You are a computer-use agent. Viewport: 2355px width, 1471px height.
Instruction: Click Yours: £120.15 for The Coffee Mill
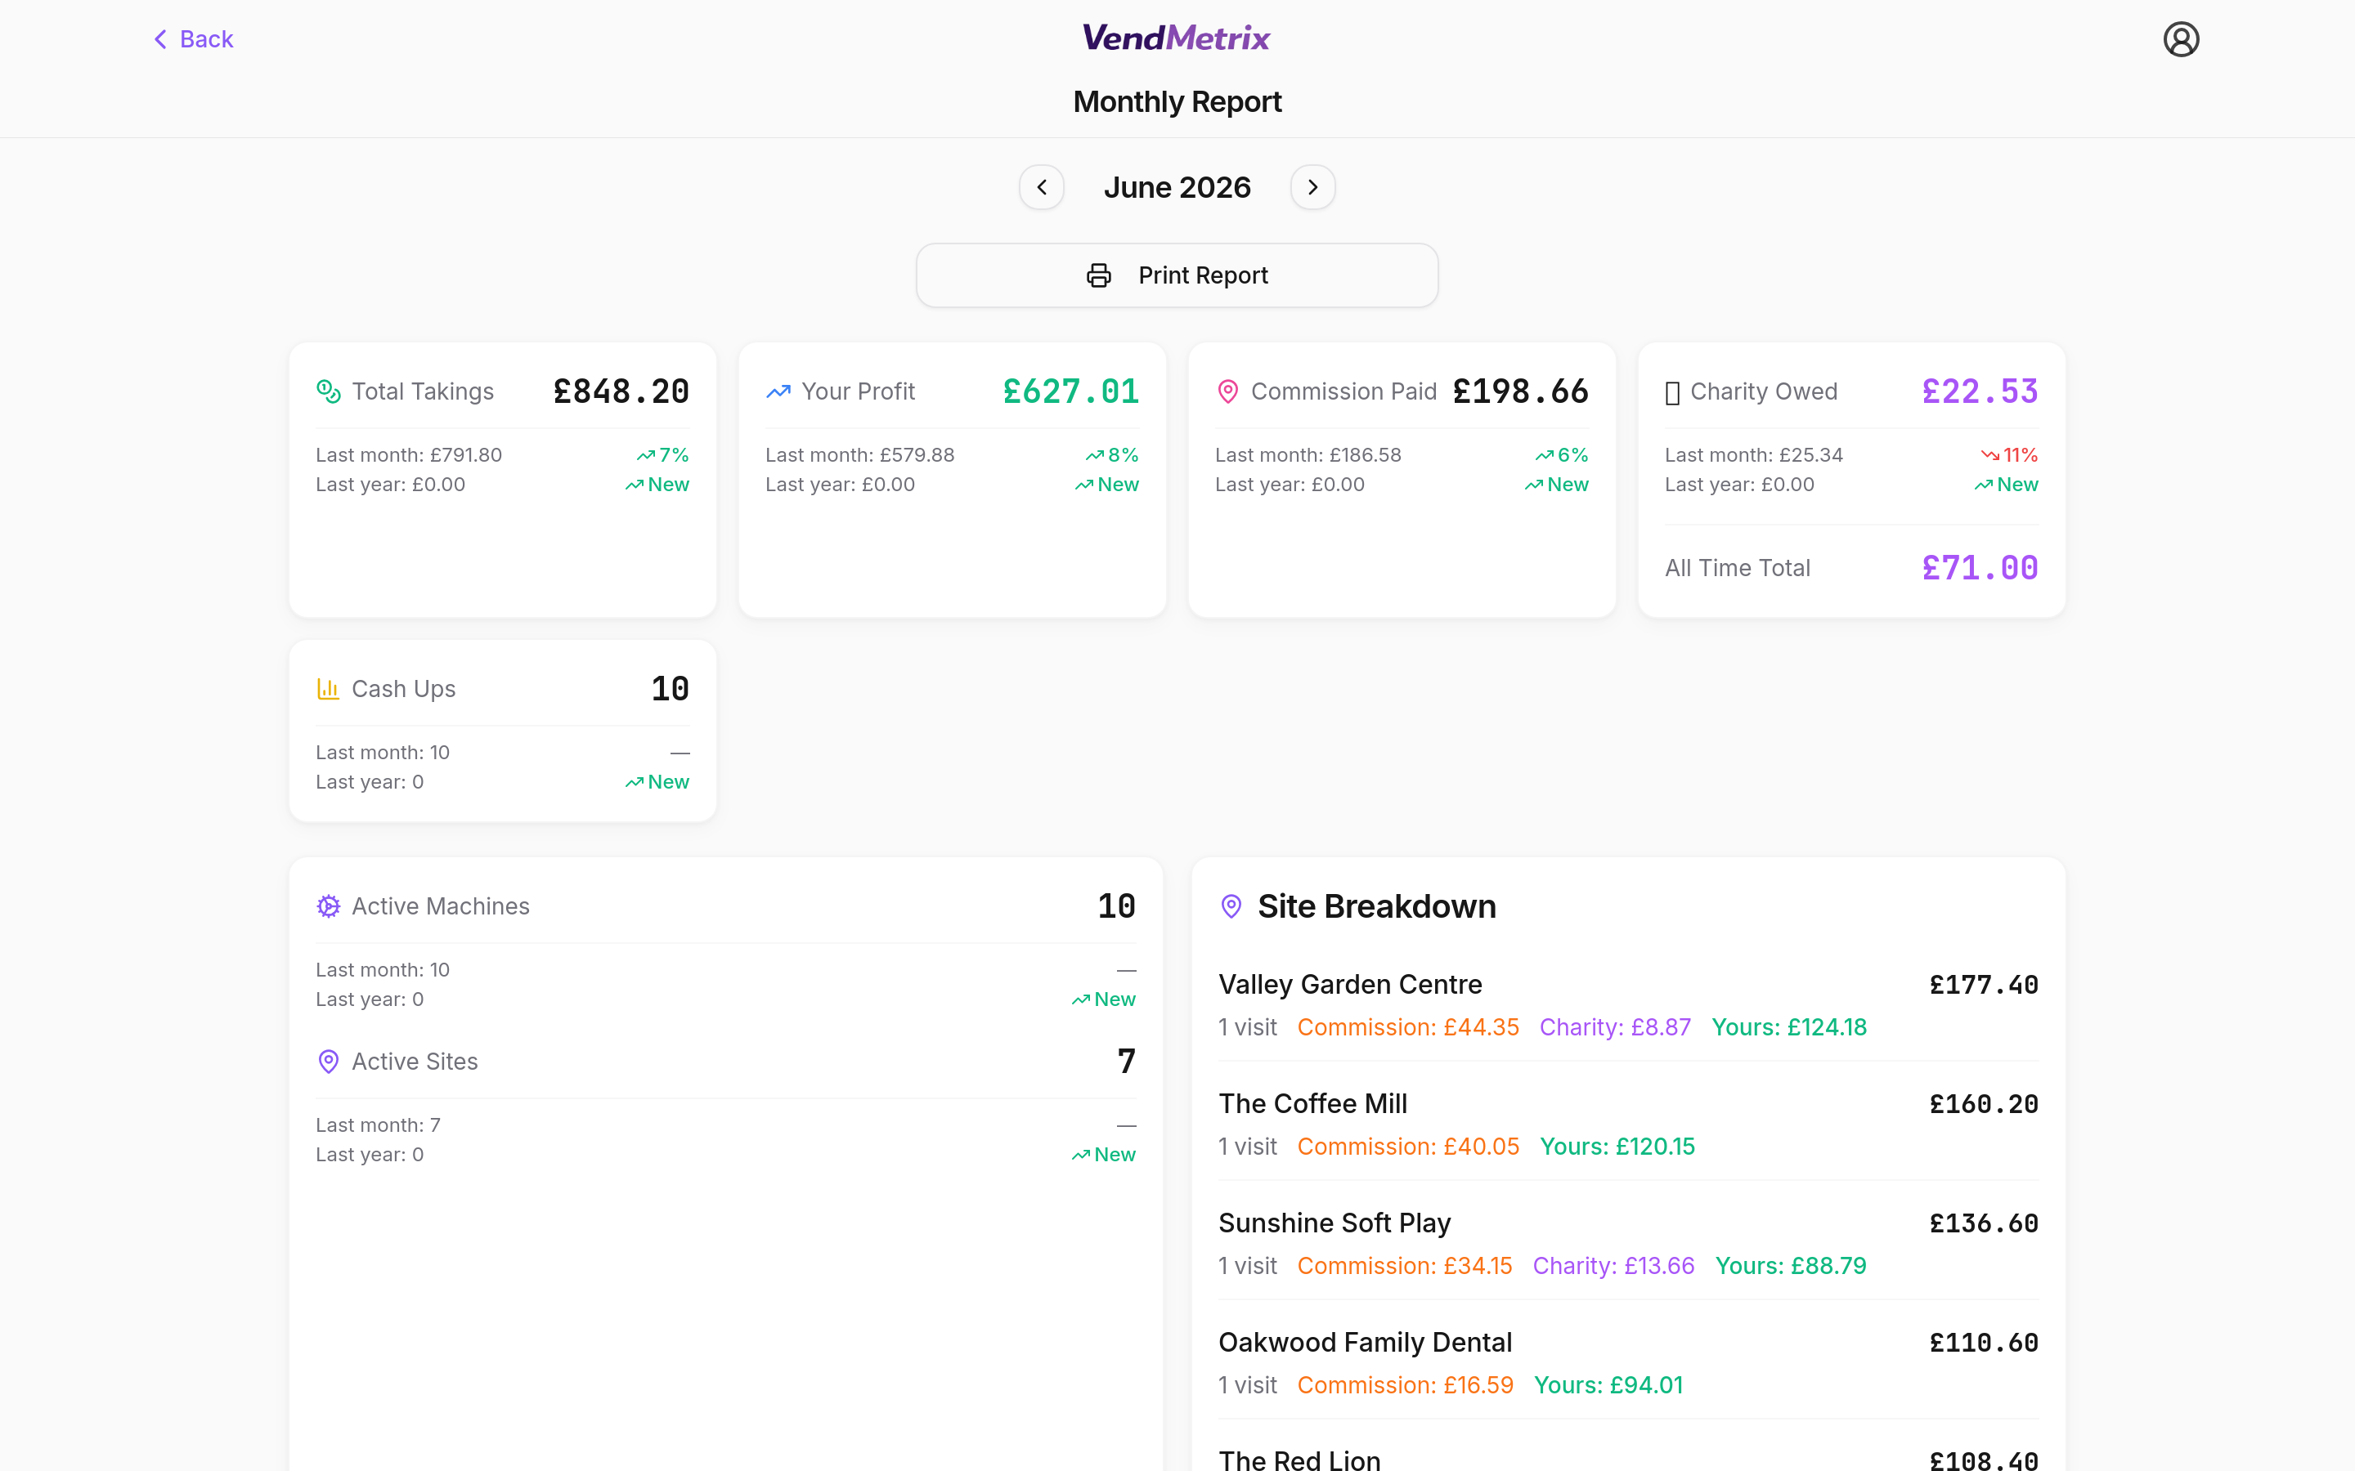(x=1617, y=1147)
